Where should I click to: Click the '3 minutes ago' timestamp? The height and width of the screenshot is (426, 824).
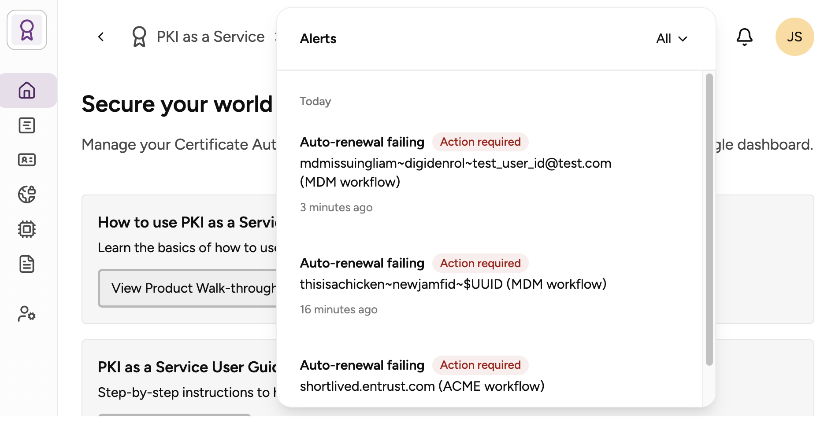336,207
